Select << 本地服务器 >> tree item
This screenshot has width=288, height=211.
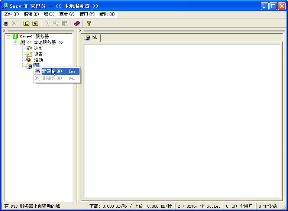(x=45, y=43)
